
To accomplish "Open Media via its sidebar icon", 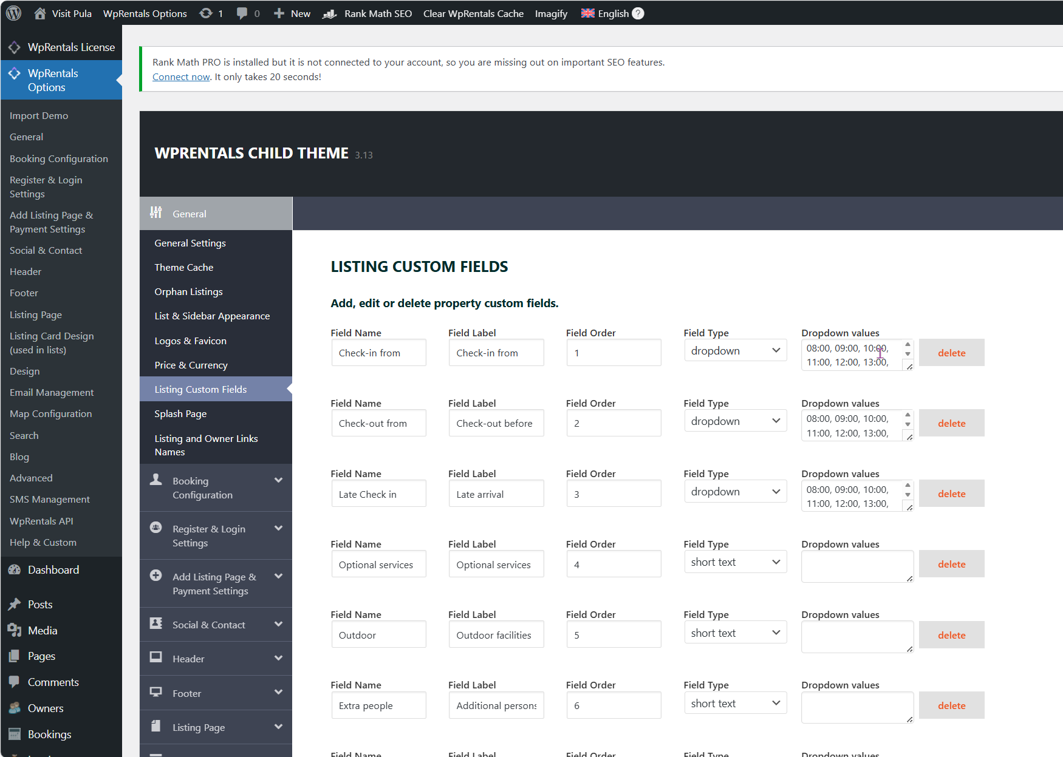I will pos(15,630).
